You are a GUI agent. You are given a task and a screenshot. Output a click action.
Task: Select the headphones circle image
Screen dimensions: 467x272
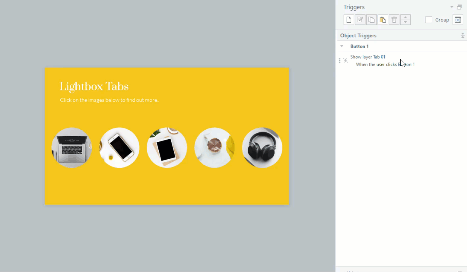[x=262, y=147]
